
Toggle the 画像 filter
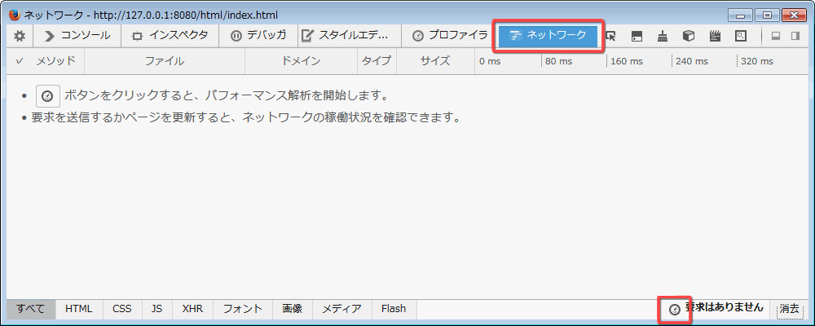pos(293,309)
